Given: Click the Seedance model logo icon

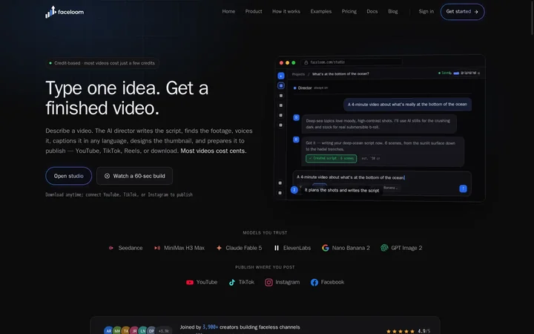Looking at the screenshot, I should [x=111, y=248].
